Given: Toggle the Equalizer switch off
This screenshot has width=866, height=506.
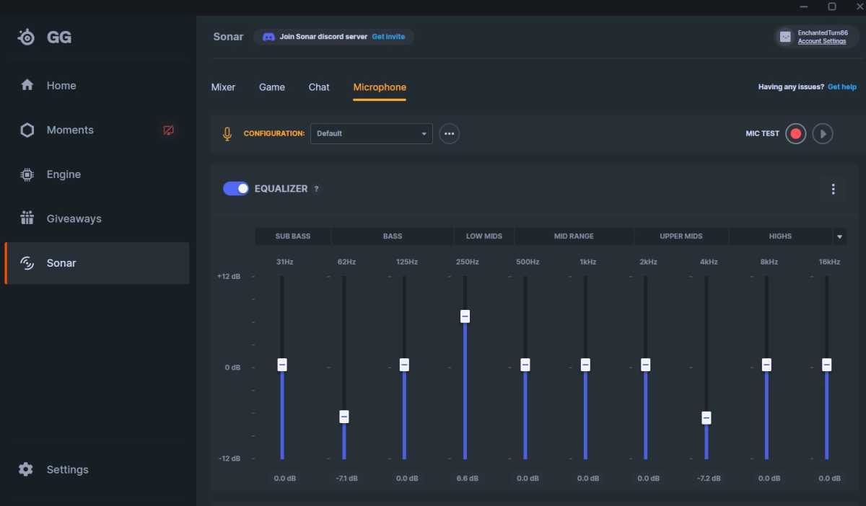Looking at the screenshot, I should 236,188.
